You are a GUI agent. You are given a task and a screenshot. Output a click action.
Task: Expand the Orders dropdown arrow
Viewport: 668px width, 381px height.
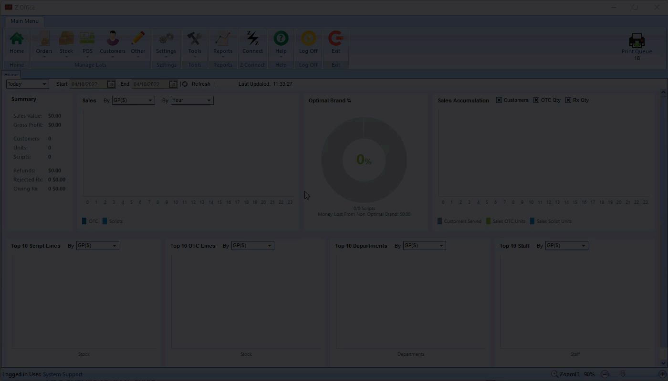(44, 57)
